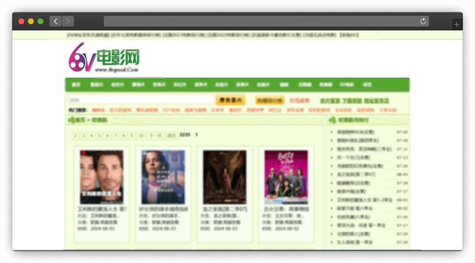Open the 影片留言 link
The image size is (475, 263).
330,101
